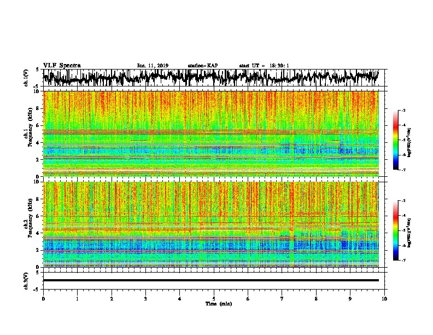Click the ch.1(V) waveform axis label
This screenshot has width=433, height=335.
click(x=26, y=78)
